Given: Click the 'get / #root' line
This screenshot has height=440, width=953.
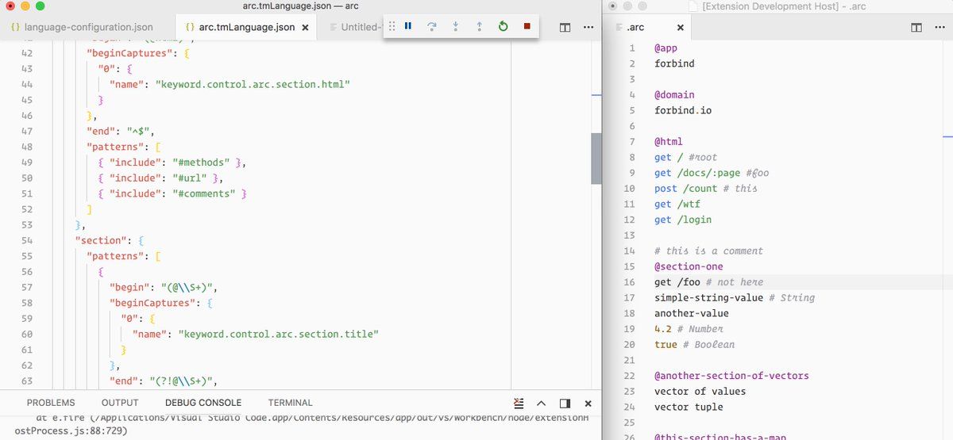Looking at the screenshot, I should (685, 157).
